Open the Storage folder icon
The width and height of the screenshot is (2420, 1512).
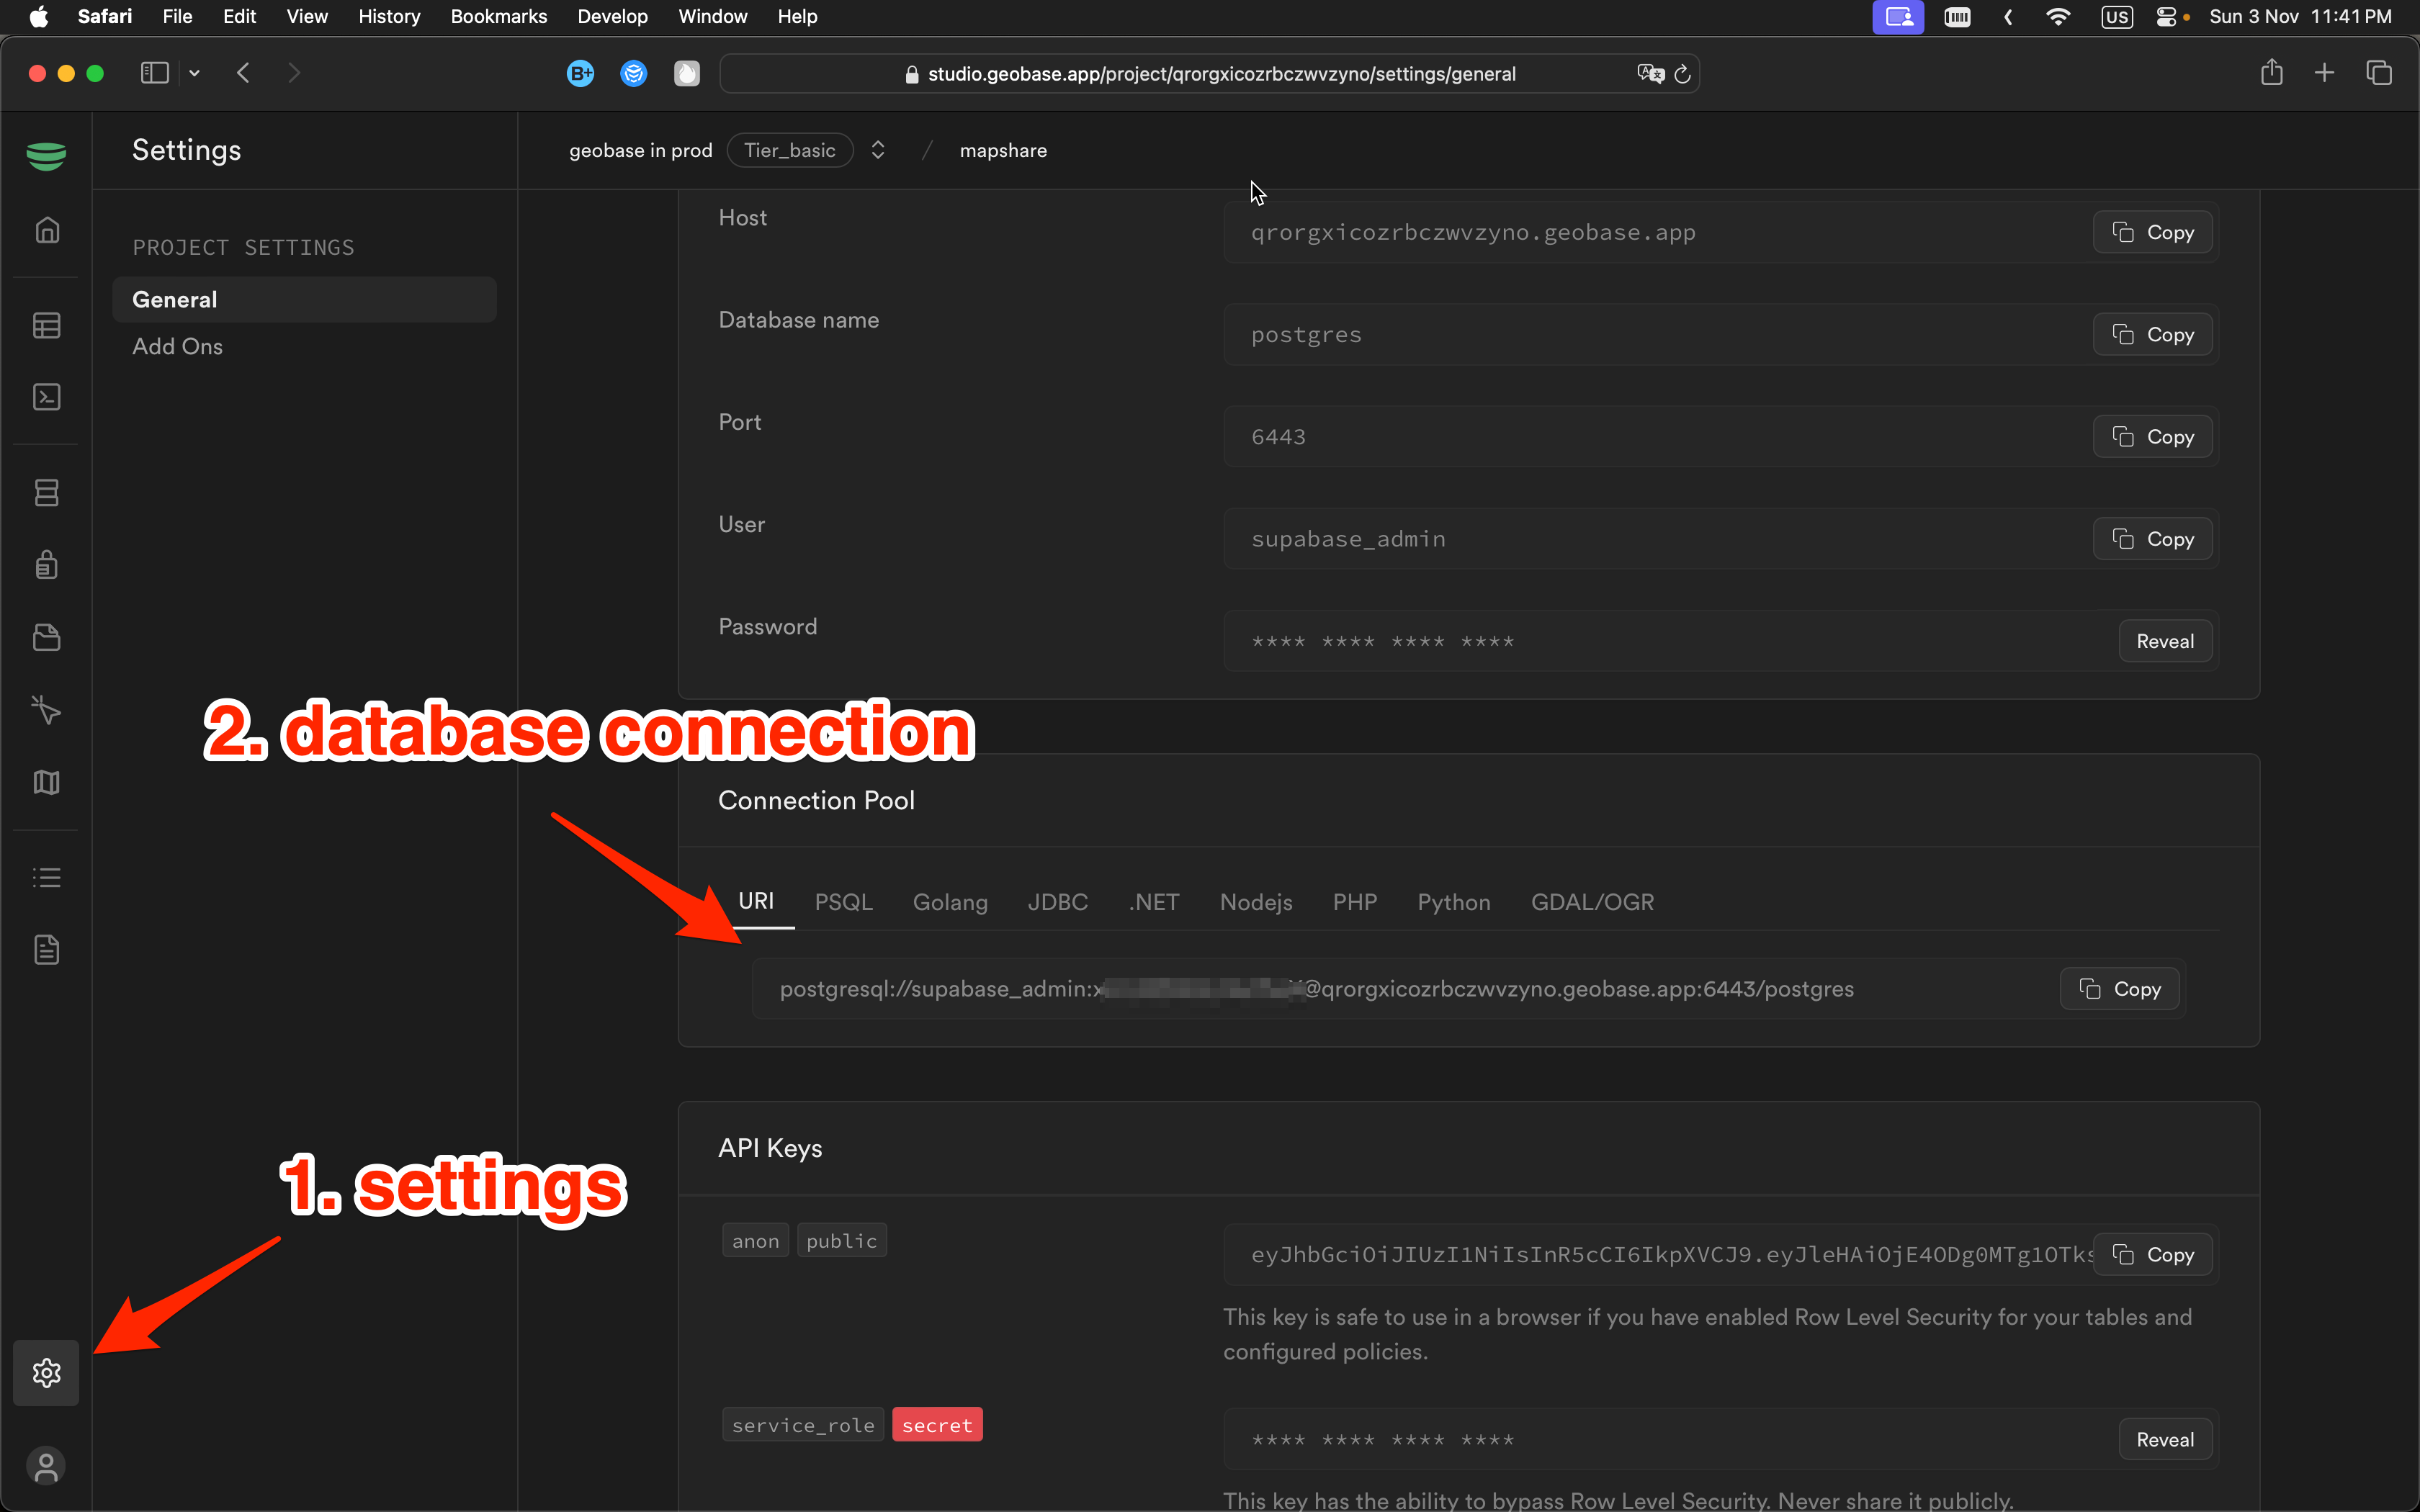47,638
